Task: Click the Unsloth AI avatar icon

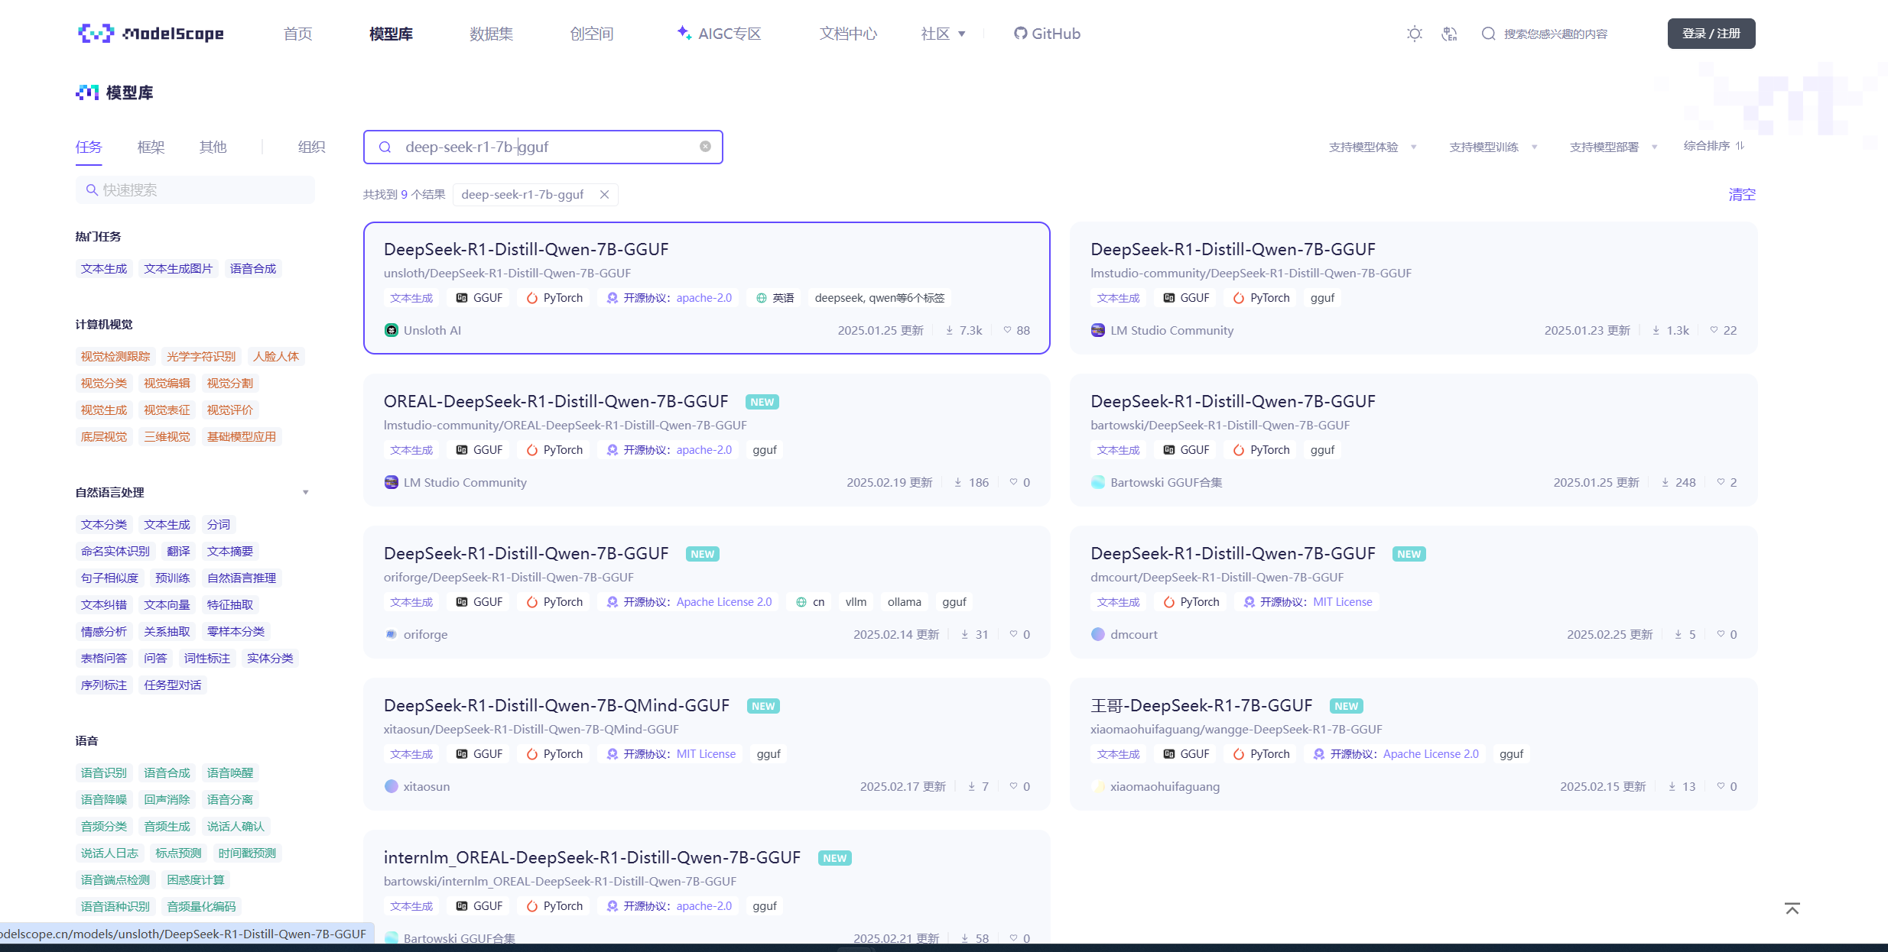Action: tap(392, 330)
